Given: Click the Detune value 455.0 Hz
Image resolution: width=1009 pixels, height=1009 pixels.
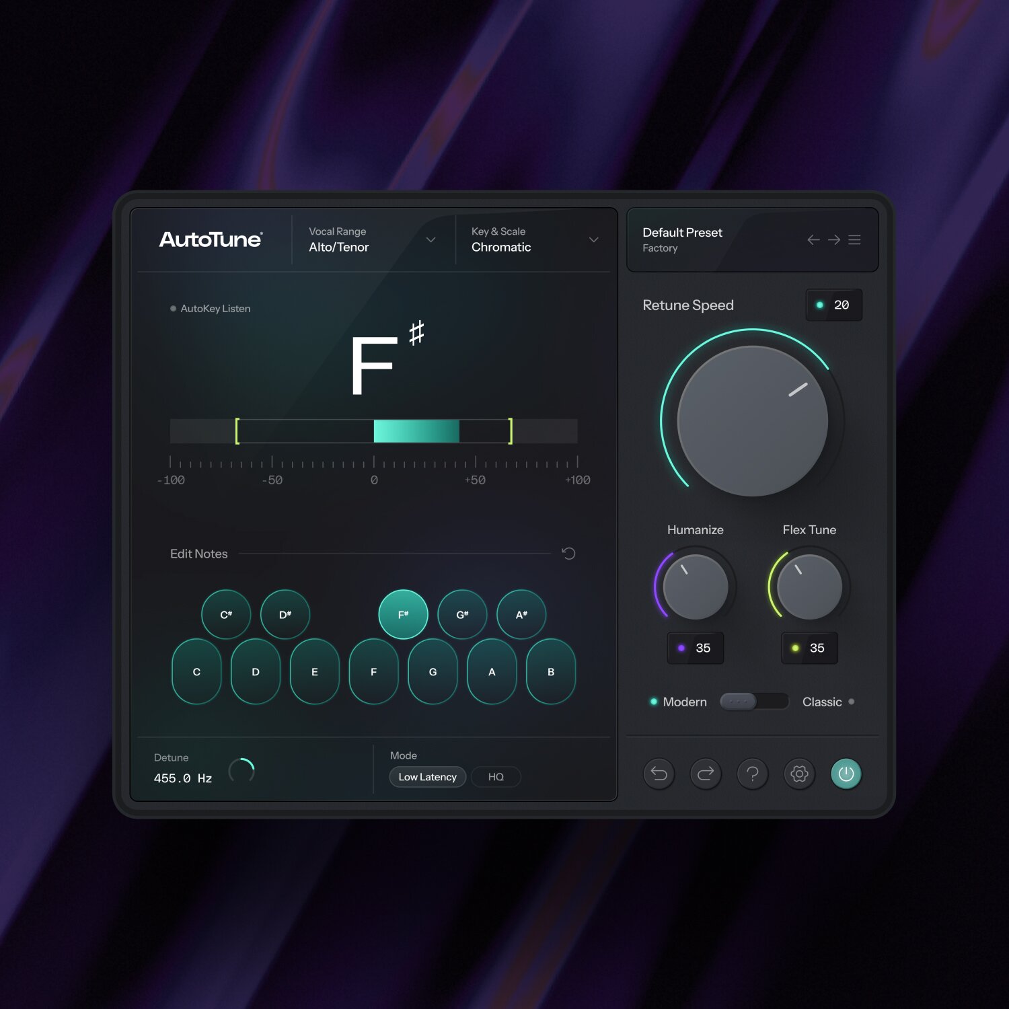Looking at the screenshot, I should [x=183, y=778].
